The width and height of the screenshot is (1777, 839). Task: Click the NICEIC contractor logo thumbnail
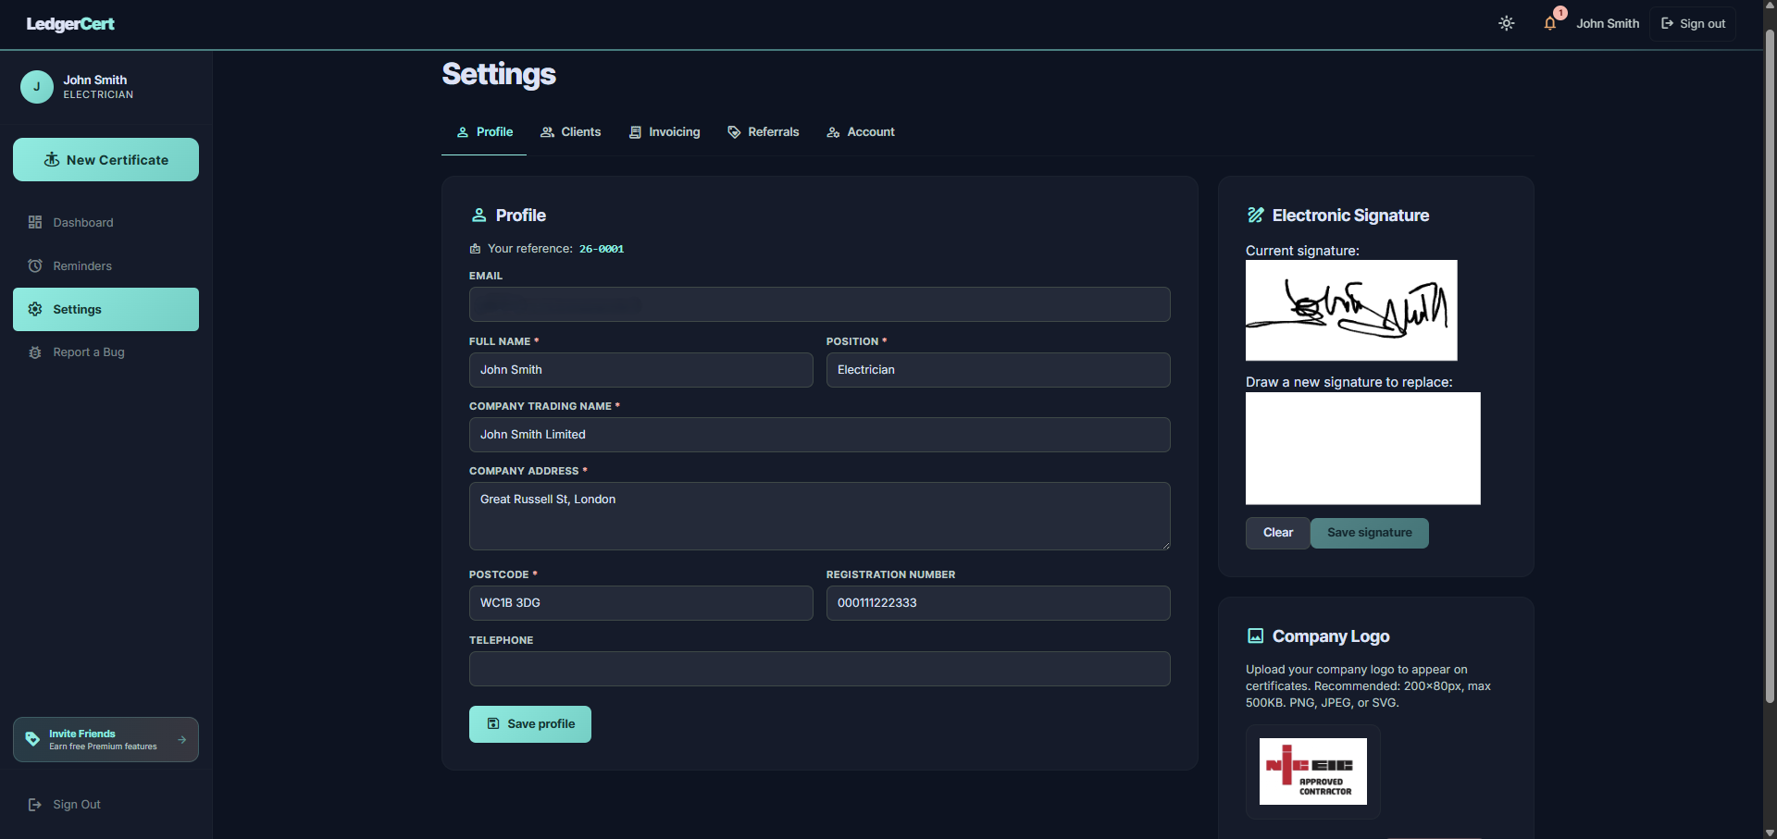coord(1312,771)
